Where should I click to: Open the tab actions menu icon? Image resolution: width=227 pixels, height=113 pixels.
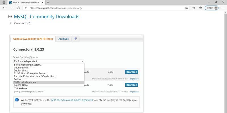coord(4,3)
